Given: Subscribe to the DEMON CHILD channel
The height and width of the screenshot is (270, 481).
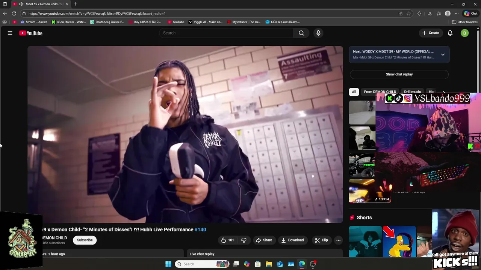Looking at the screenshot, I should [x=85, y=240].
